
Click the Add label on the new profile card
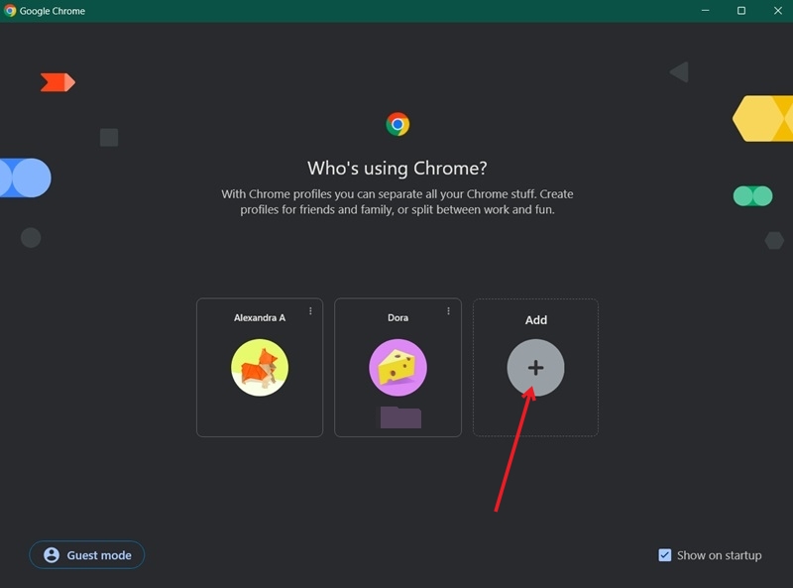535,319
